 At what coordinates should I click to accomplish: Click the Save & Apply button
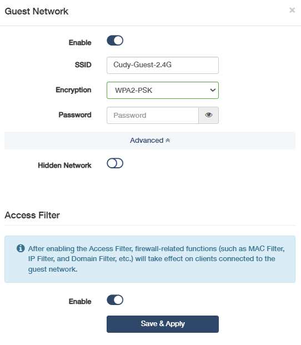pyautogui.click(x=163, y=324)
